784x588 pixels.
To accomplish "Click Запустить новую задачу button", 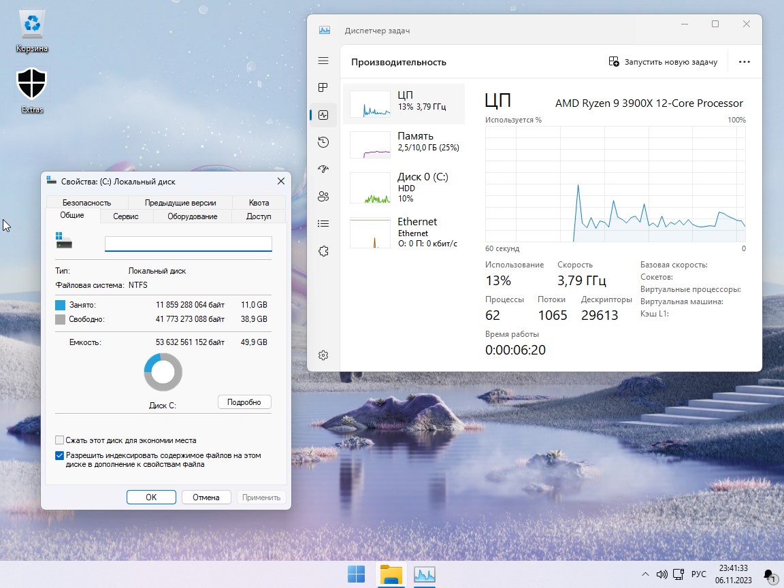I will [x=663, y=62].
